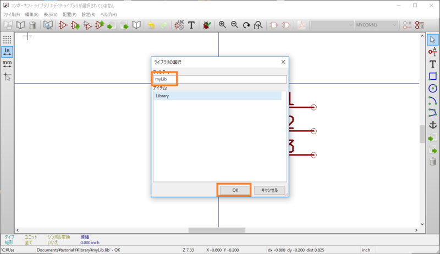
Task: Click the canvas scroll up arrow
Action: (x=422, y=36)
